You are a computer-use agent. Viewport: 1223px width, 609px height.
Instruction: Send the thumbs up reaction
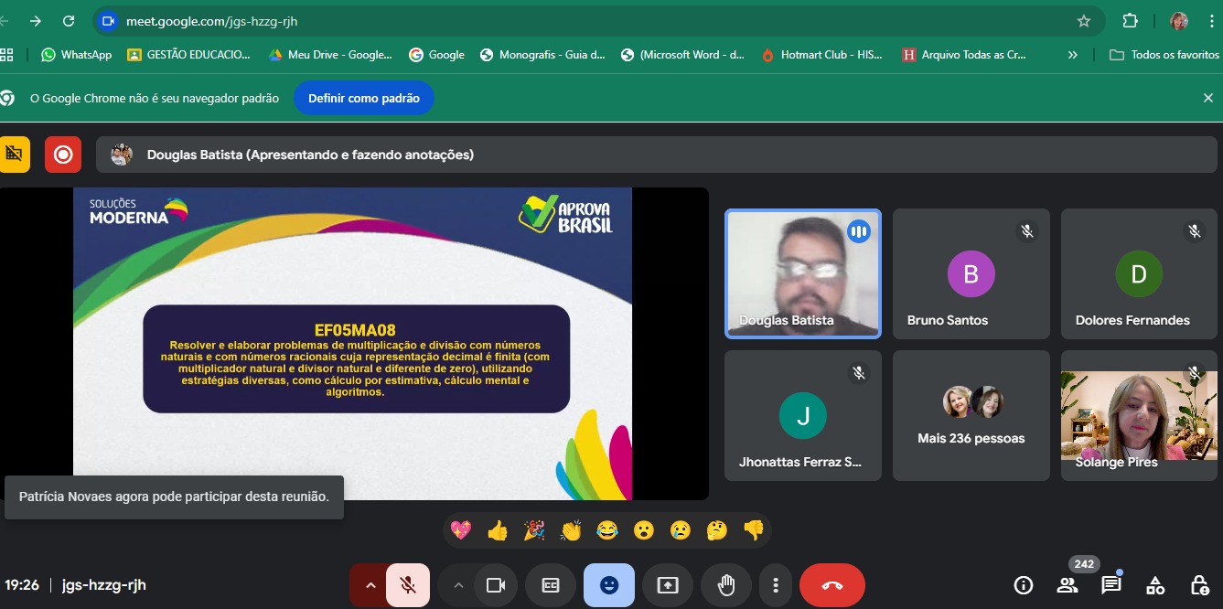498,530
